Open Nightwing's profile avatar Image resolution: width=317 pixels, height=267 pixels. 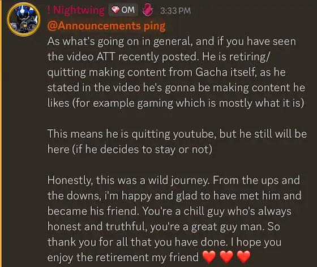tap(24, 19)
